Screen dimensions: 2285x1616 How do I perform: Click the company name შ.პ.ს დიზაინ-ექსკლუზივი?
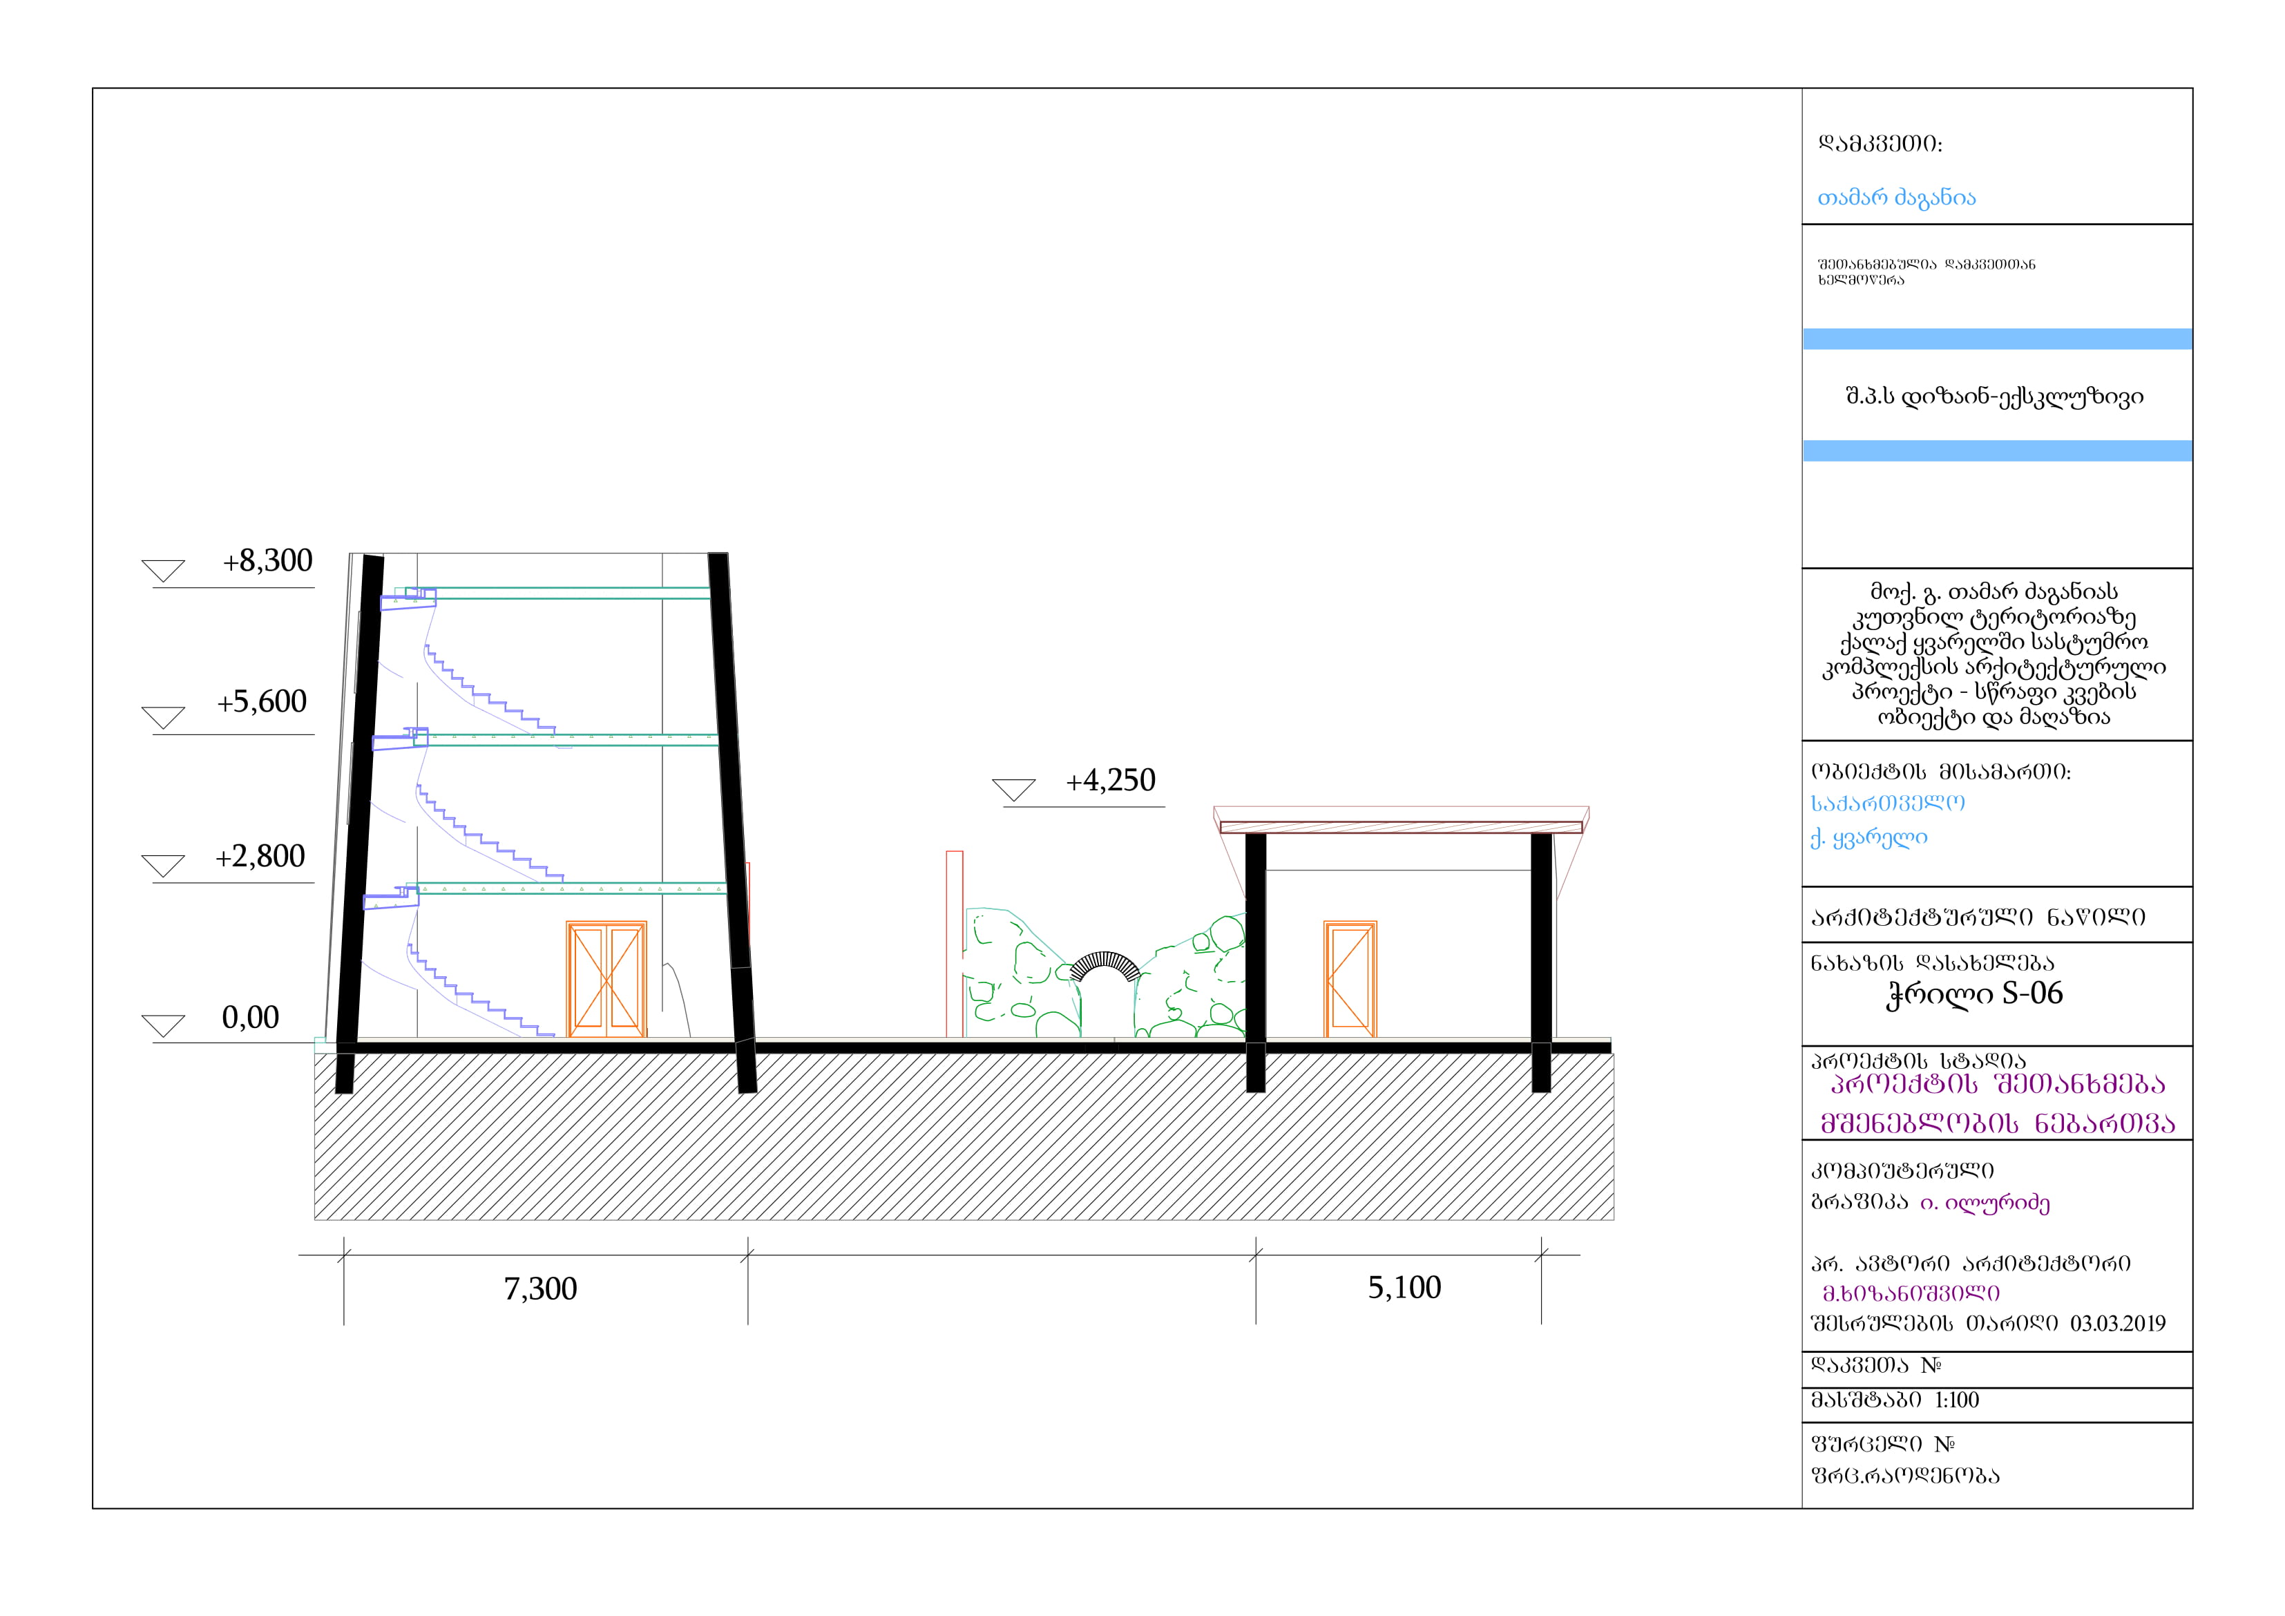(1994, 397)
